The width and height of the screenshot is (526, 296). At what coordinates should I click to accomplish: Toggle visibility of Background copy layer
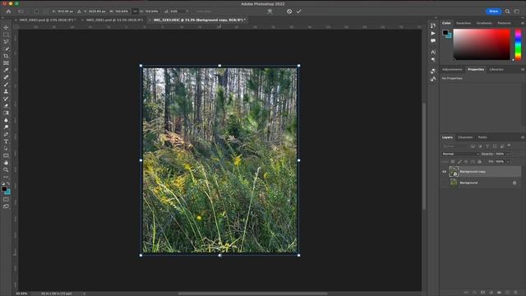click(444, 172)
